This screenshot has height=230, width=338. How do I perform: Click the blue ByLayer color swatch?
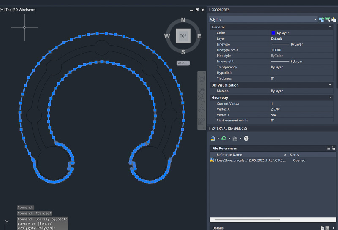(273, 33)
